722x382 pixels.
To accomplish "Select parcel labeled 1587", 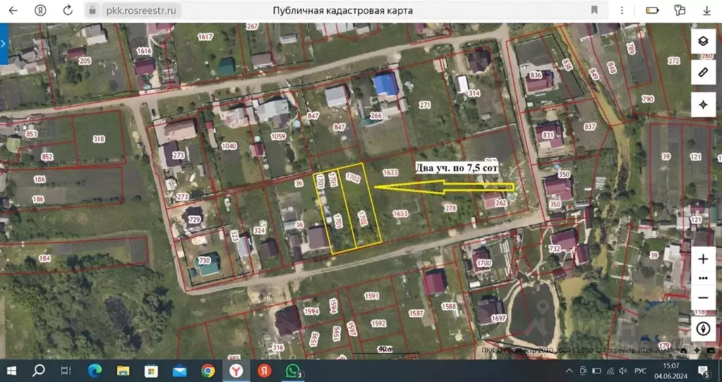I will coord(416,313).
